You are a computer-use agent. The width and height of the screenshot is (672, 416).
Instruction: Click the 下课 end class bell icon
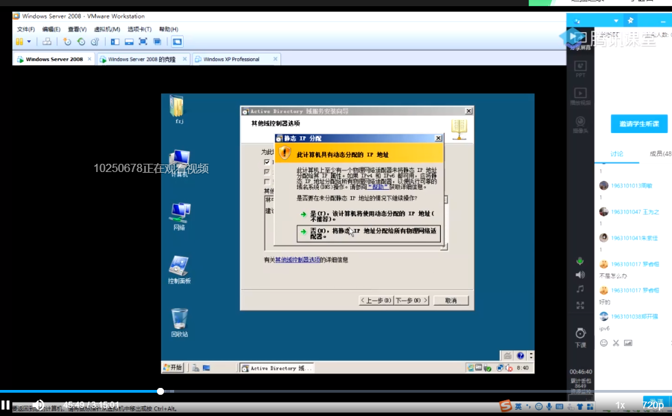tap(580, 338)
